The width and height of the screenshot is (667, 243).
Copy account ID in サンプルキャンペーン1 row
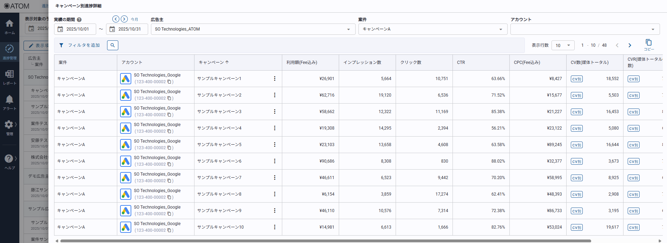tap(169, 82)
